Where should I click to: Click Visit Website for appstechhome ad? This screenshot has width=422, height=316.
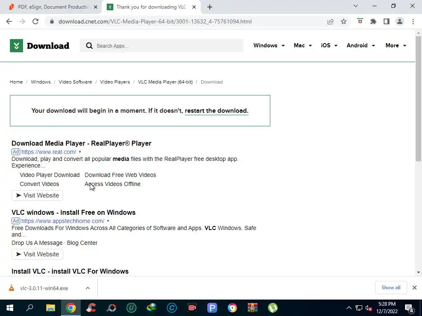click(x=37, y=254)
